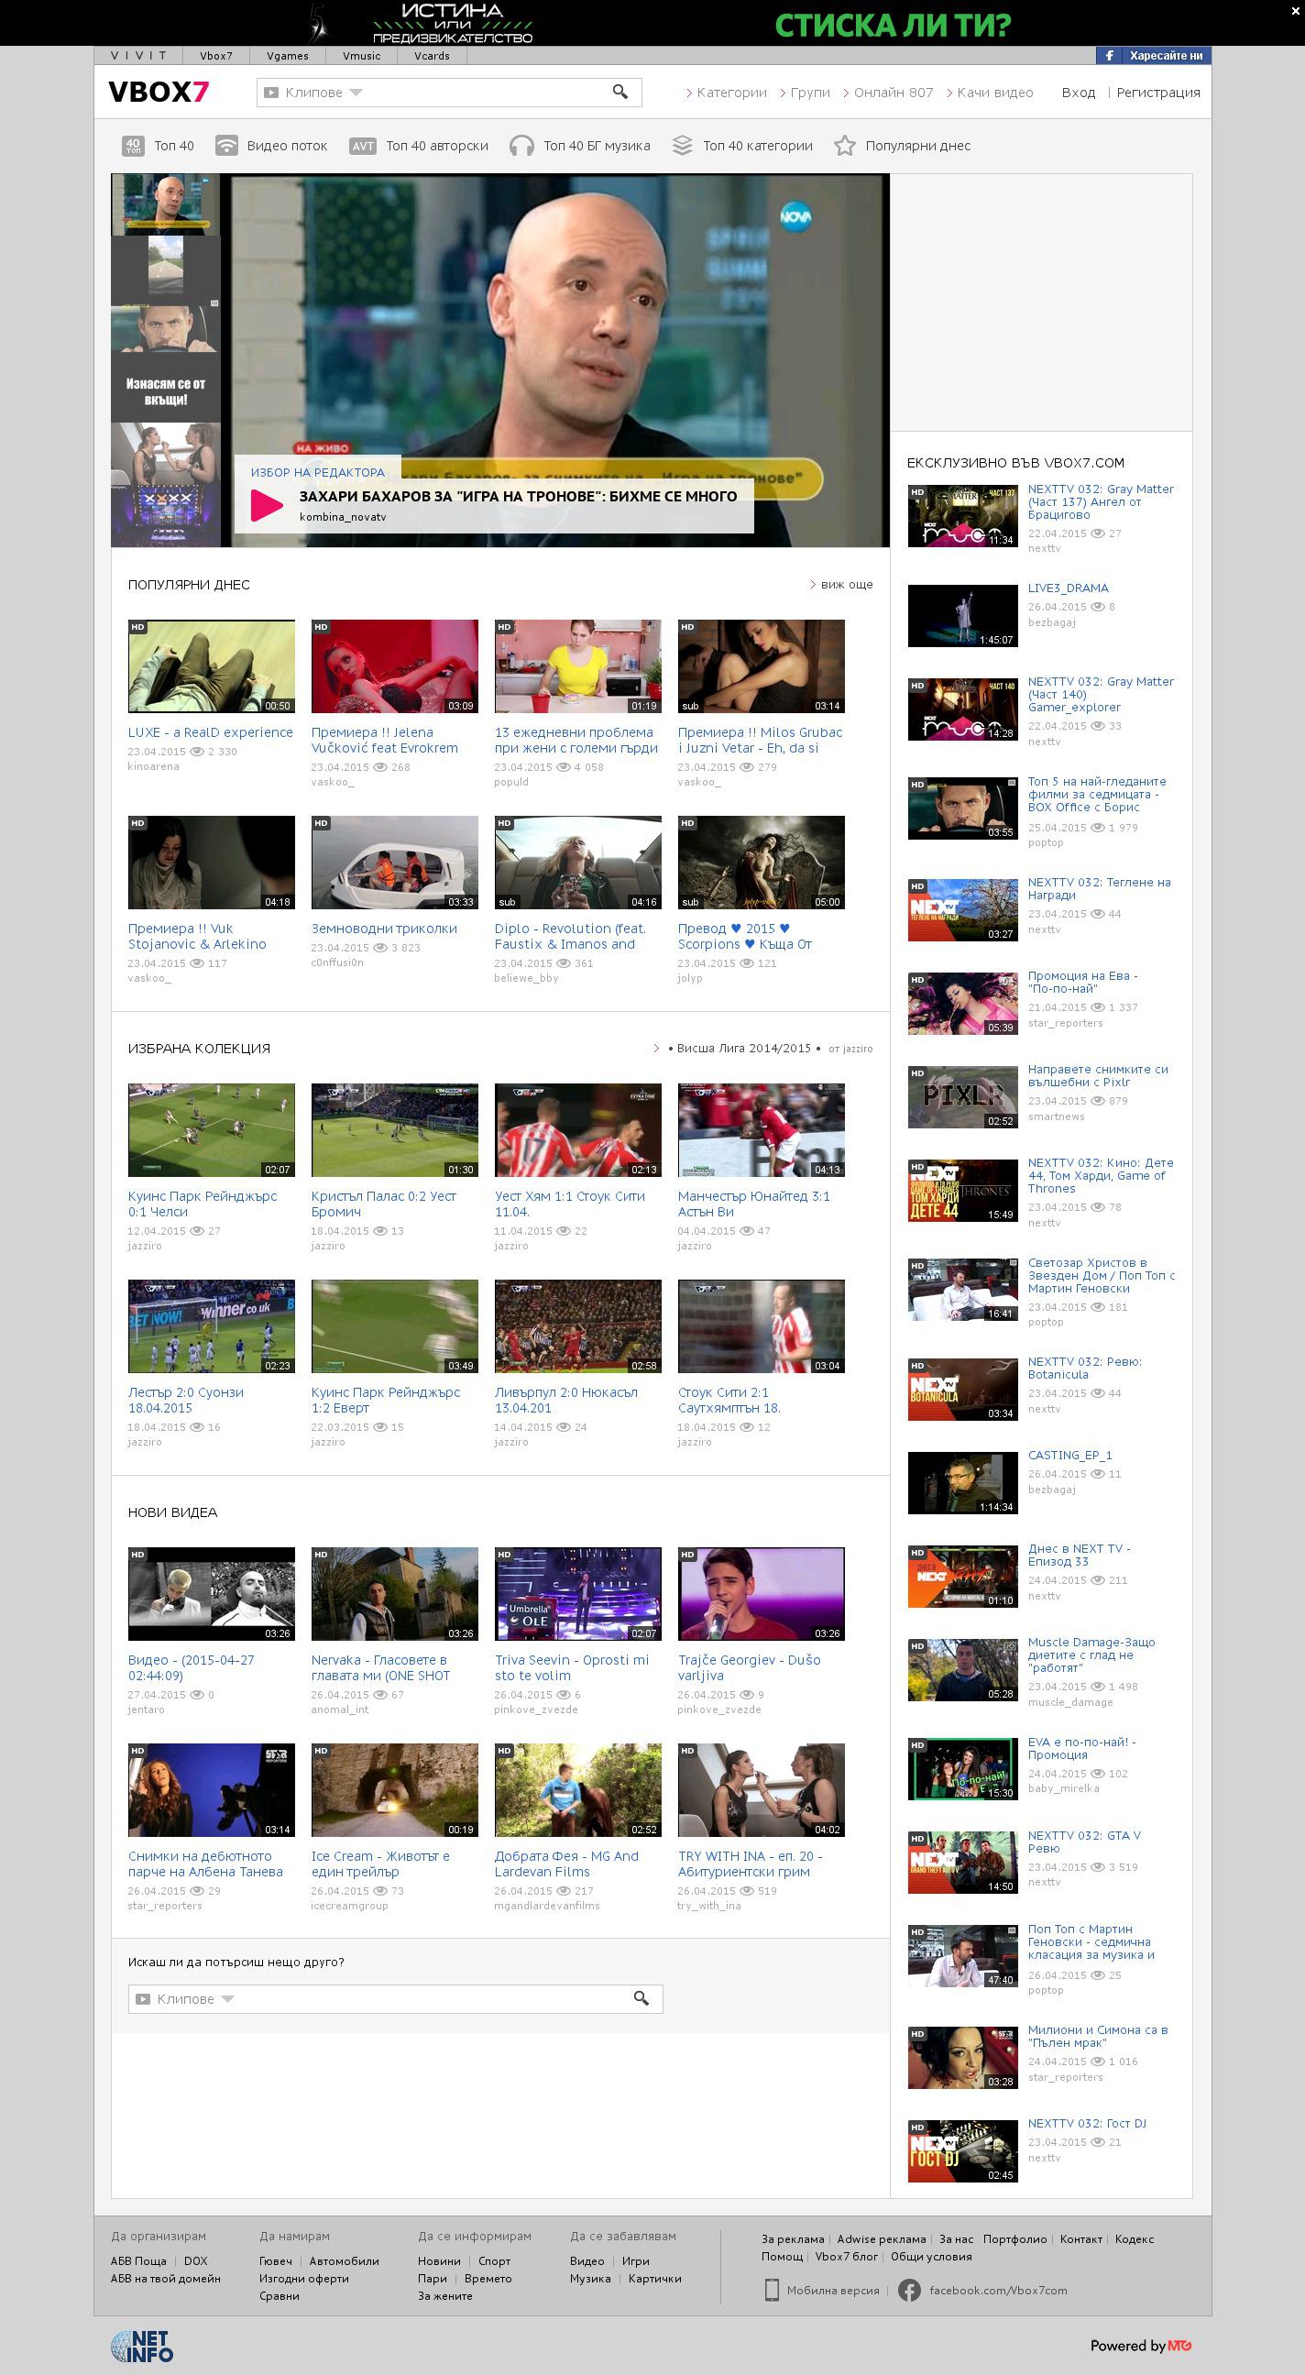Click the Харесайте ни Facebook button
Screen dimensions: 1305x2375
point(1154,56)
